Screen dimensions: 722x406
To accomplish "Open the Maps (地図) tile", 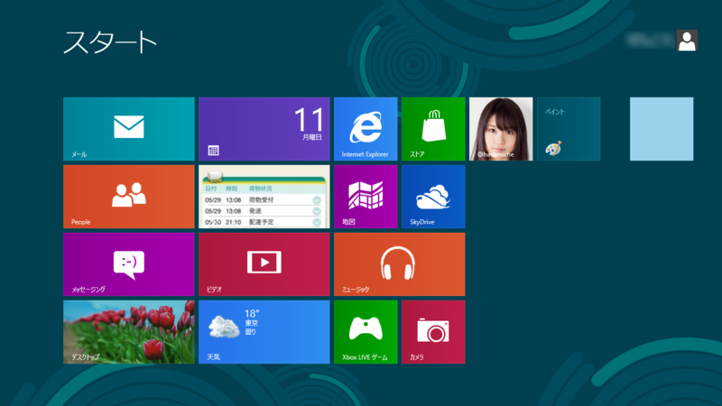I will tap(366, 197).
